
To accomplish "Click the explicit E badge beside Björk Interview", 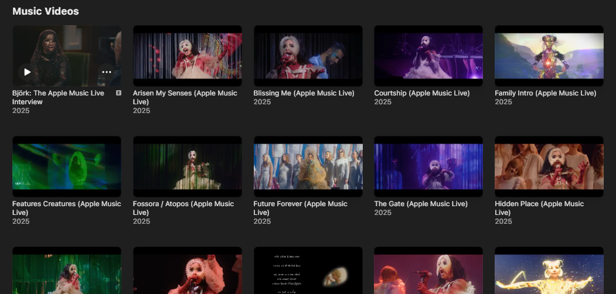I will click(x=118, y=93).
